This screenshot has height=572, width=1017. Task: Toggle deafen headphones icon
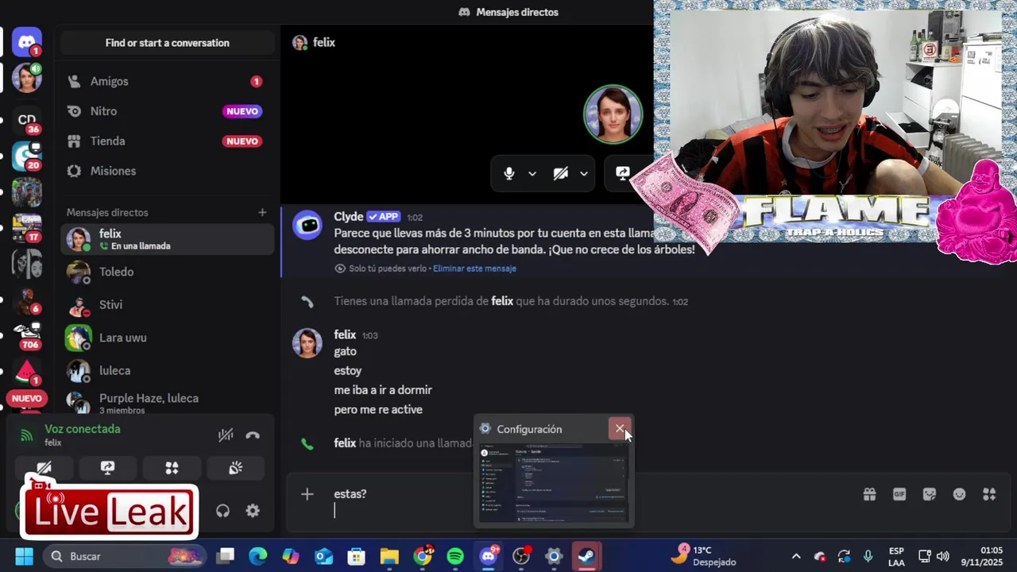coord(222,511)
